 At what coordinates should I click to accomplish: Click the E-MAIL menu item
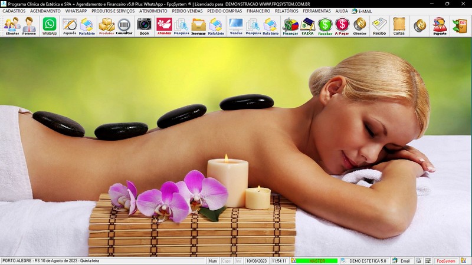click(362, 11)
